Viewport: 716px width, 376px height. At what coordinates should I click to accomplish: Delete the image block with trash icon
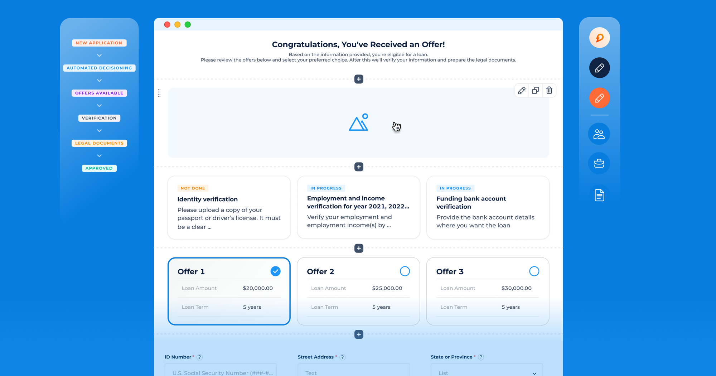[549, 91]
